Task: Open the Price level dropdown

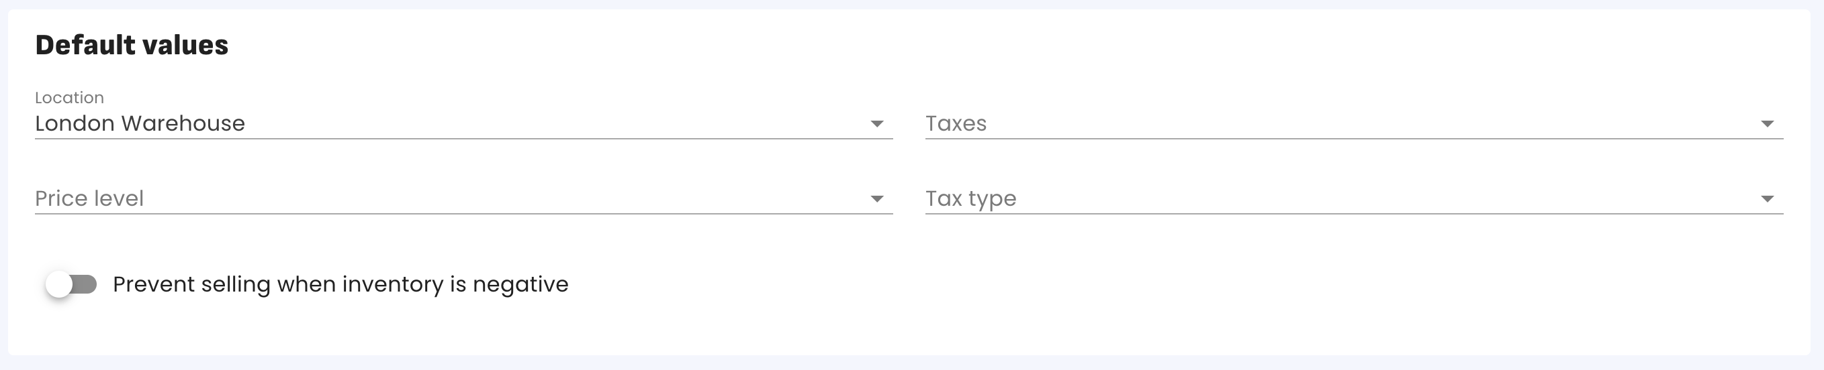Action: 453,198
